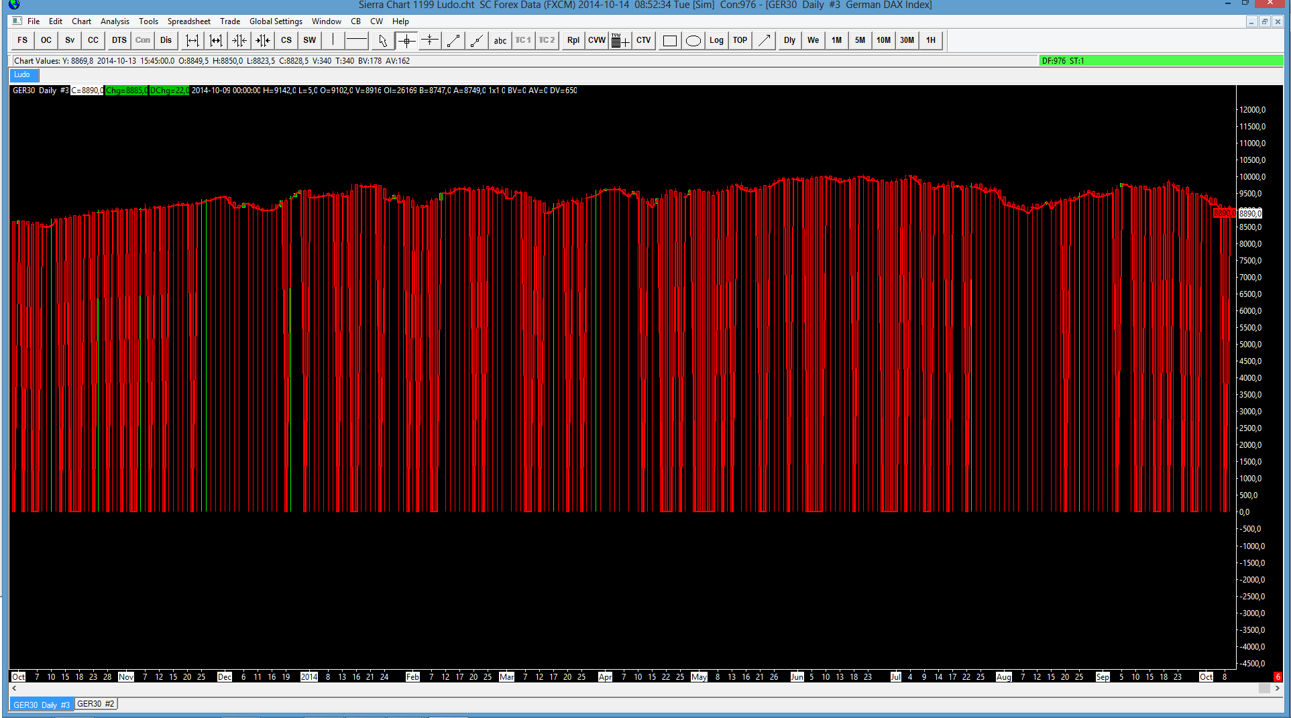
Task: Toggle the SW toolbar button
Action: tap(309, 40)
